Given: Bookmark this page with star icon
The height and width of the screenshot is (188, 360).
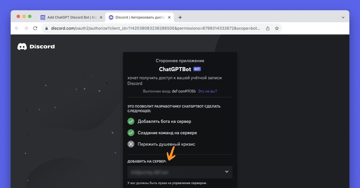Looking at the screenshot, I should tap(277, 28).
